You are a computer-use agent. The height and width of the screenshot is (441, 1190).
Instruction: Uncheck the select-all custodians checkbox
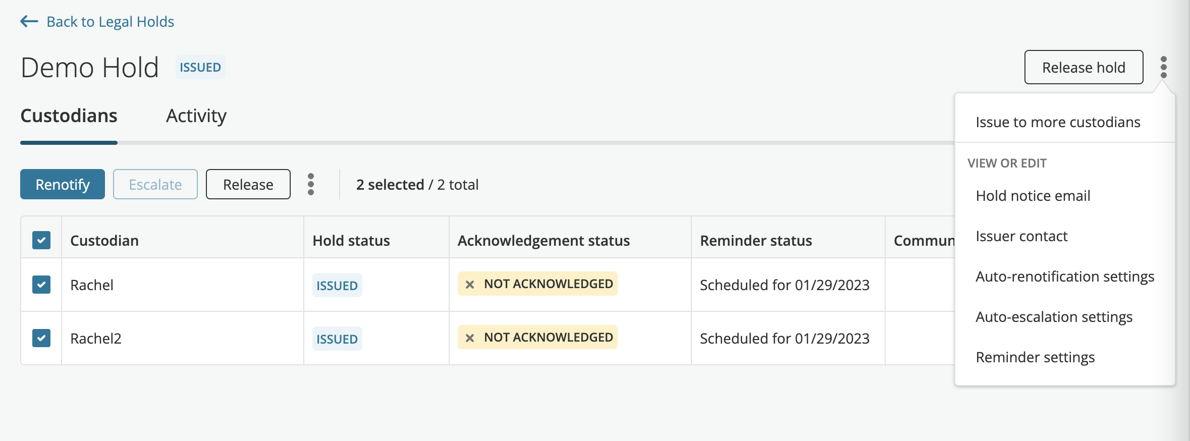tap(41, 240)
